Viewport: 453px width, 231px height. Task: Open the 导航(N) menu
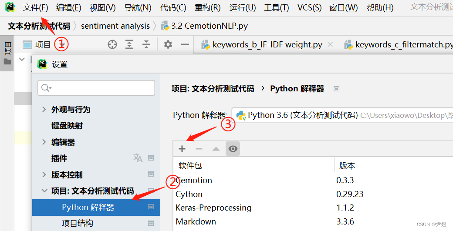tap(138, 8)
